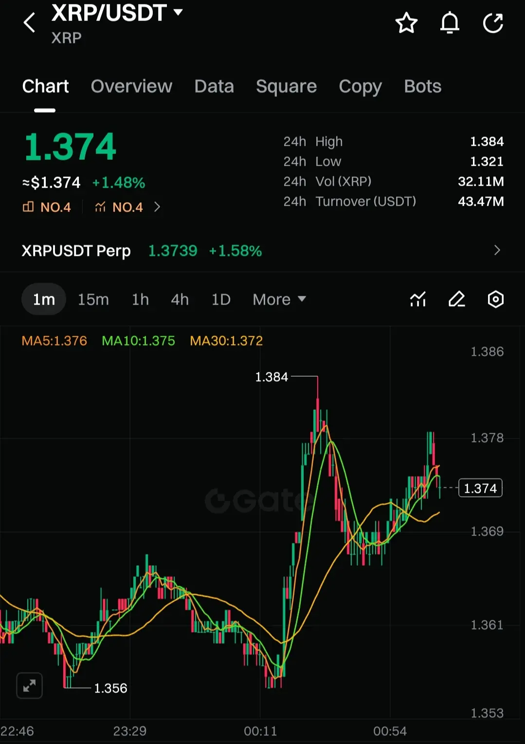This screenshot has width=525, height=744.
Task: Tap the 24h Vol value 32.11M
Action: point(481,181)
